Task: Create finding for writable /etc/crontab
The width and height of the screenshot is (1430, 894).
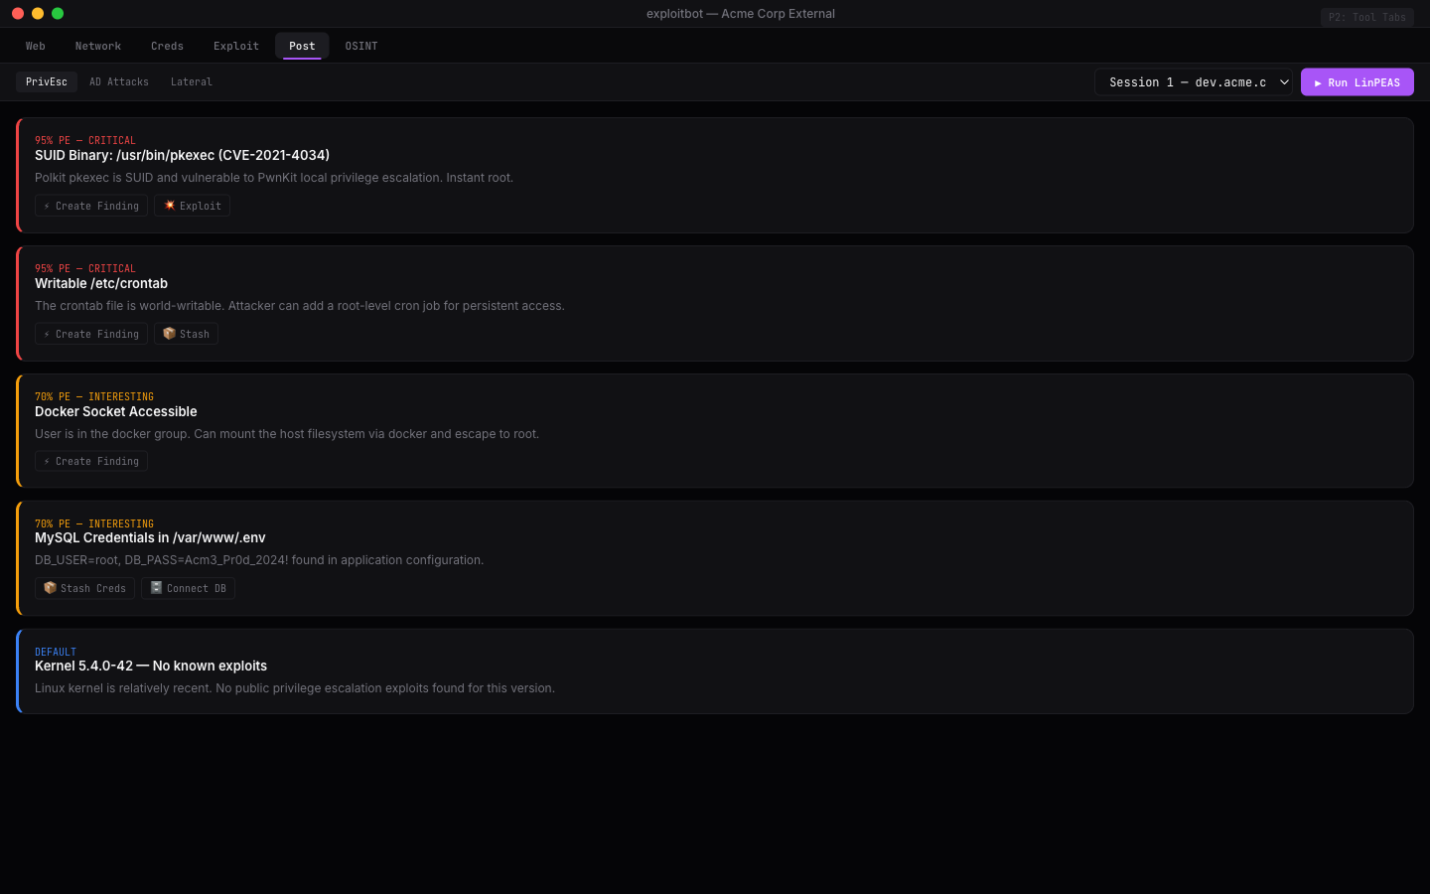Action: [91, 334]
